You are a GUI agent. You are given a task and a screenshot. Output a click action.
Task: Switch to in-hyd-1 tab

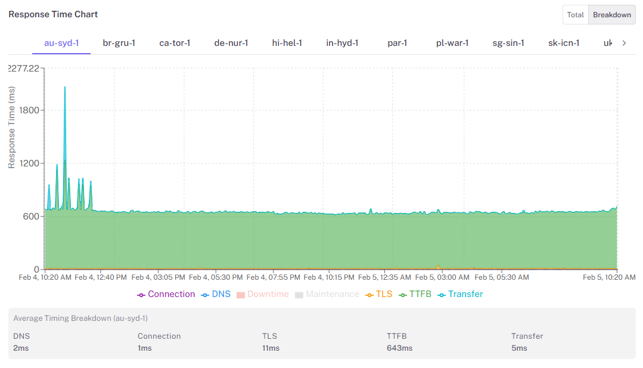342,43
